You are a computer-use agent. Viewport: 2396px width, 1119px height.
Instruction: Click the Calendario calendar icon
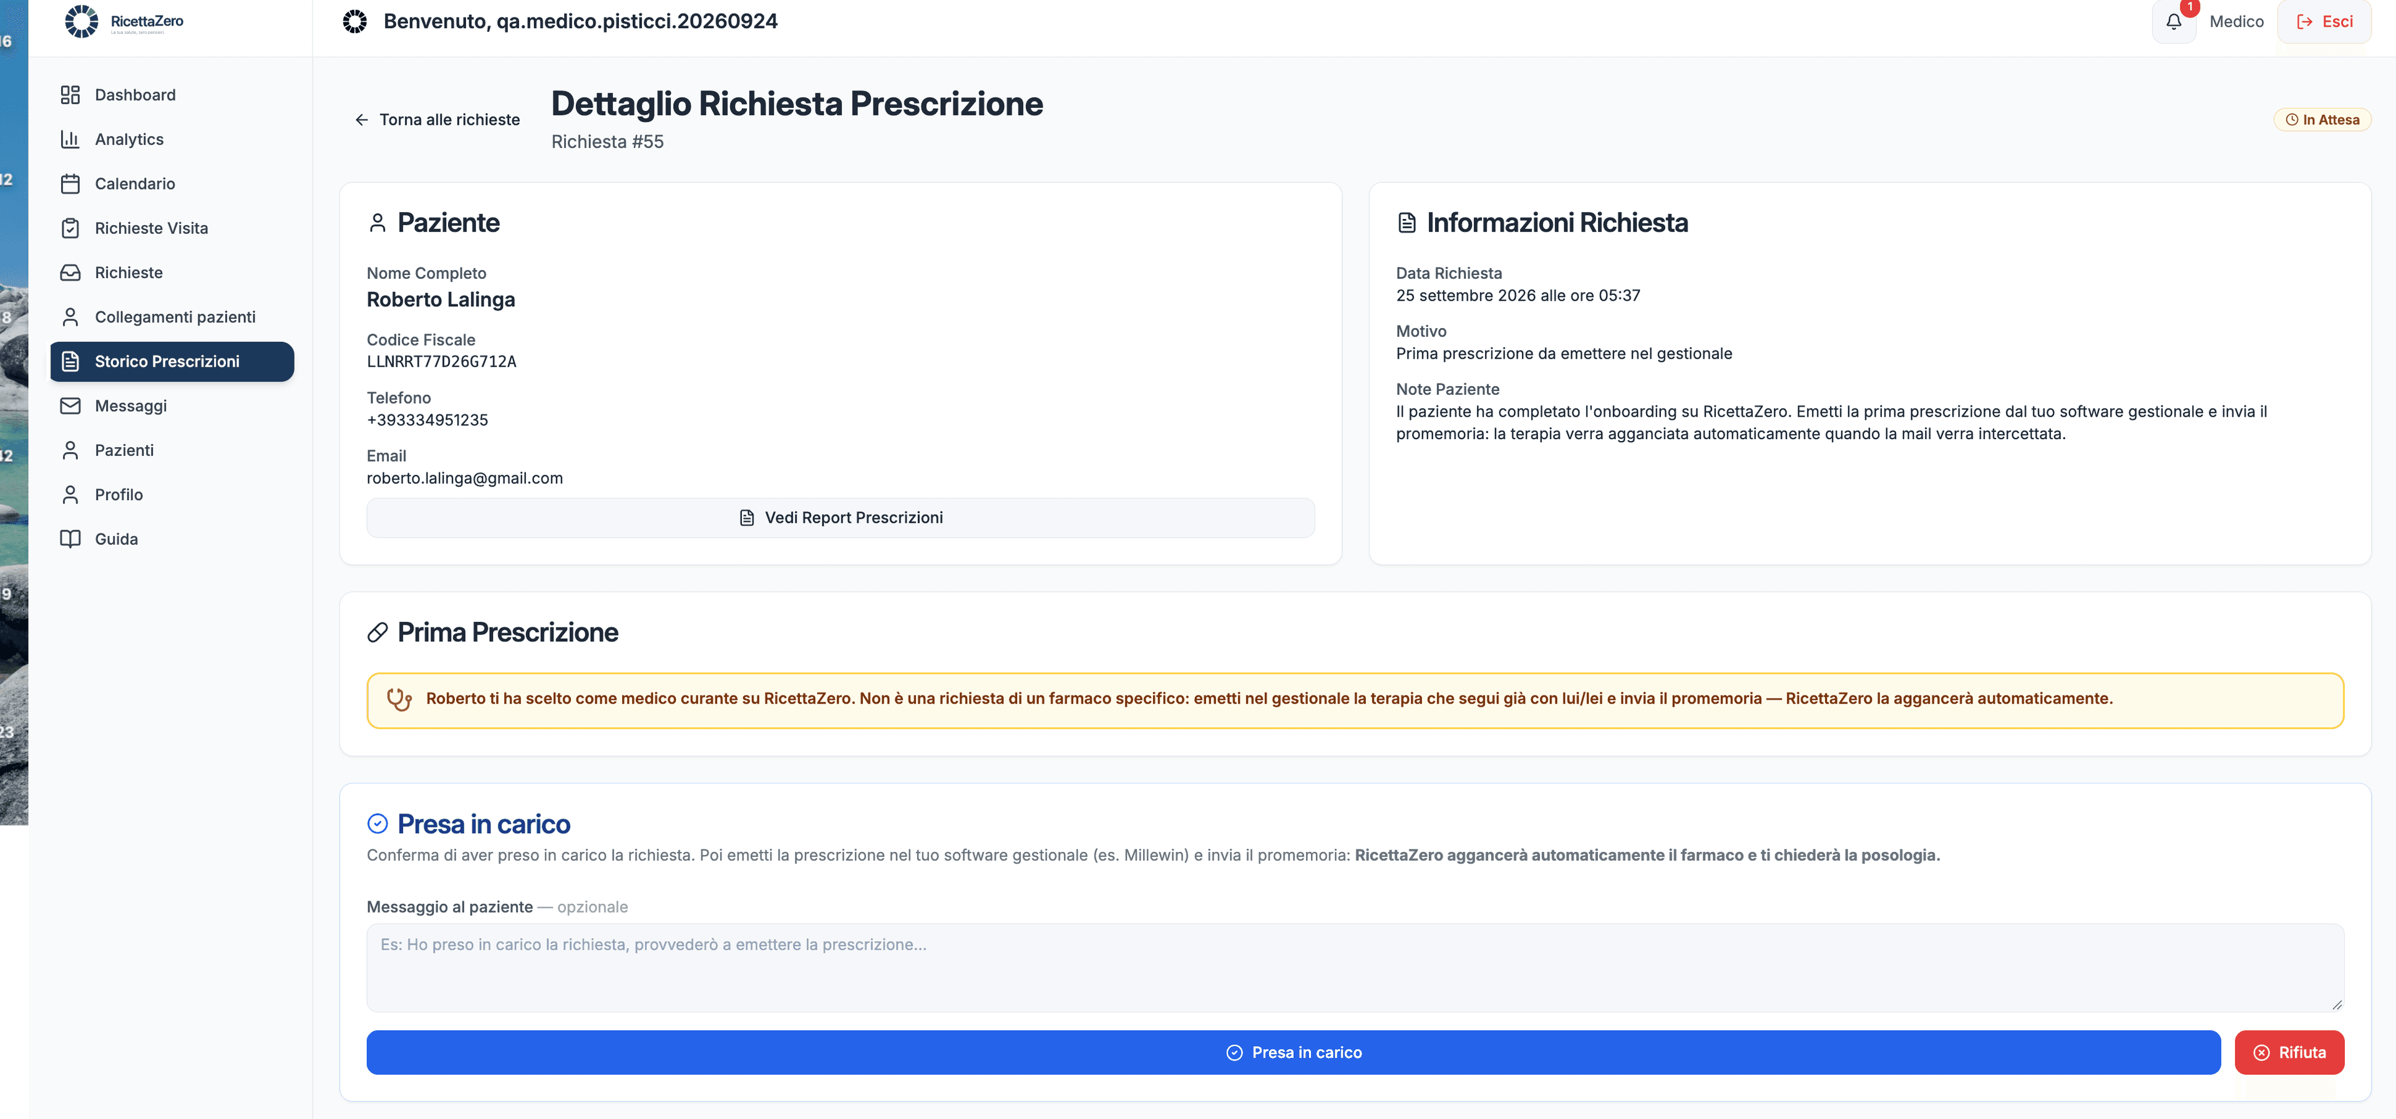click(x=70, y=184)
